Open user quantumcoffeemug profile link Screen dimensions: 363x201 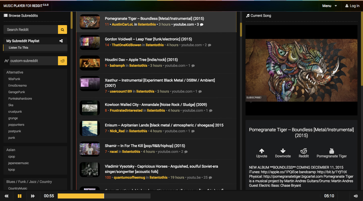tap(130, 178)
